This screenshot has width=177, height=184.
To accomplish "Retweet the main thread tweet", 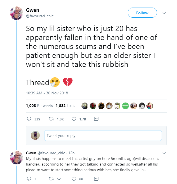I will 52,119.
